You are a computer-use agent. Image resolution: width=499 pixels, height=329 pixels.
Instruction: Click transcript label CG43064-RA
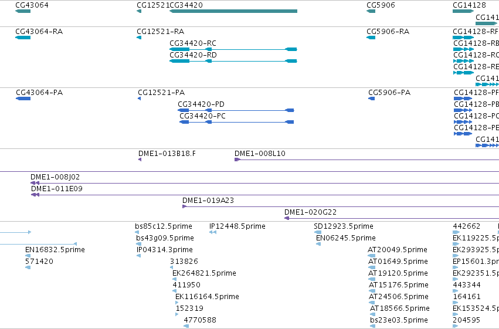tap(39, 32)
